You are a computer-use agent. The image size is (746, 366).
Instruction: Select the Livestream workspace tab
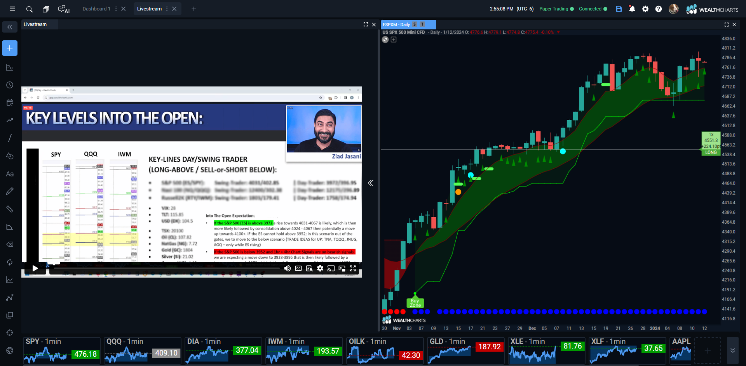pyautogui.click(x=149, y=9)
